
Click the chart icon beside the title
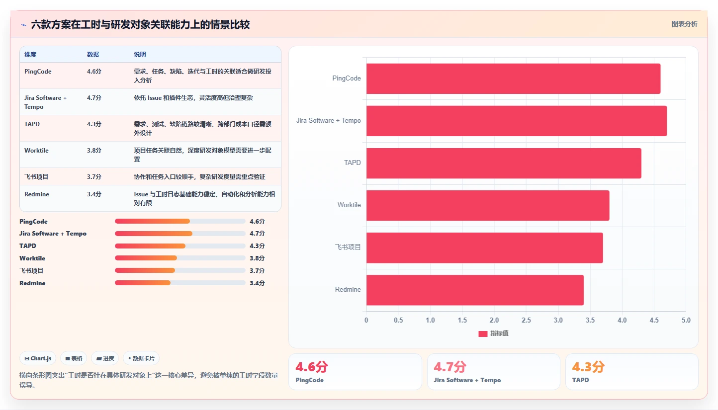click(24, 25)
